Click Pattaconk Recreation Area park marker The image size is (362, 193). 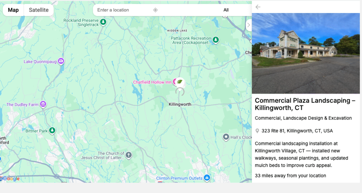(216, 40)
